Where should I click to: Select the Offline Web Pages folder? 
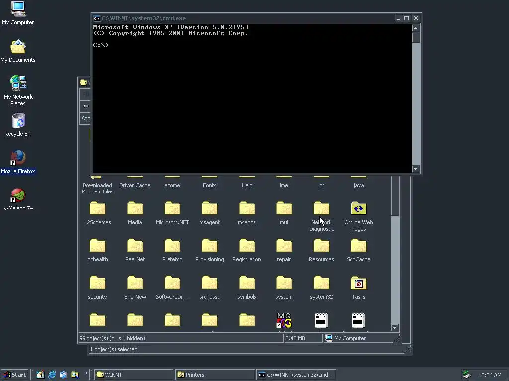pyautogui.click(x=359, y=216)
